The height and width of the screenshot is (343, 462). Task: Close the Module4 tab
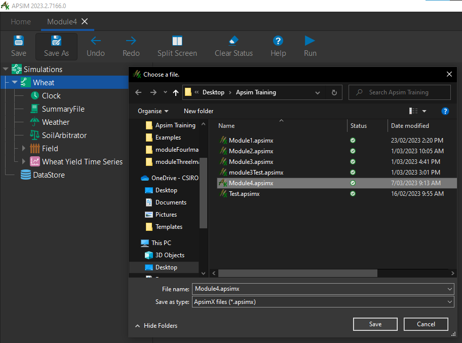click(x=85, y=21)
